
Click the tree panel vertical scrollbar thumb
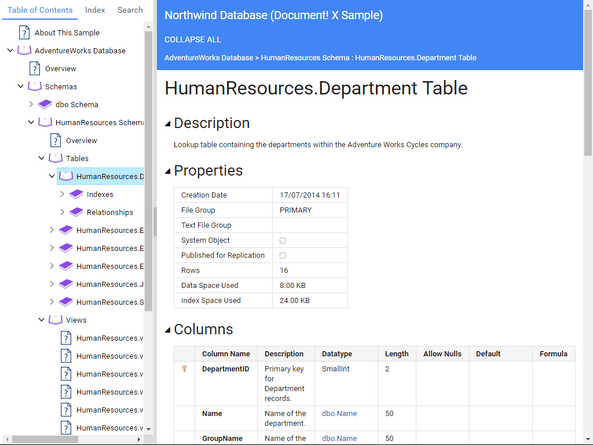[x=148, y=171]
